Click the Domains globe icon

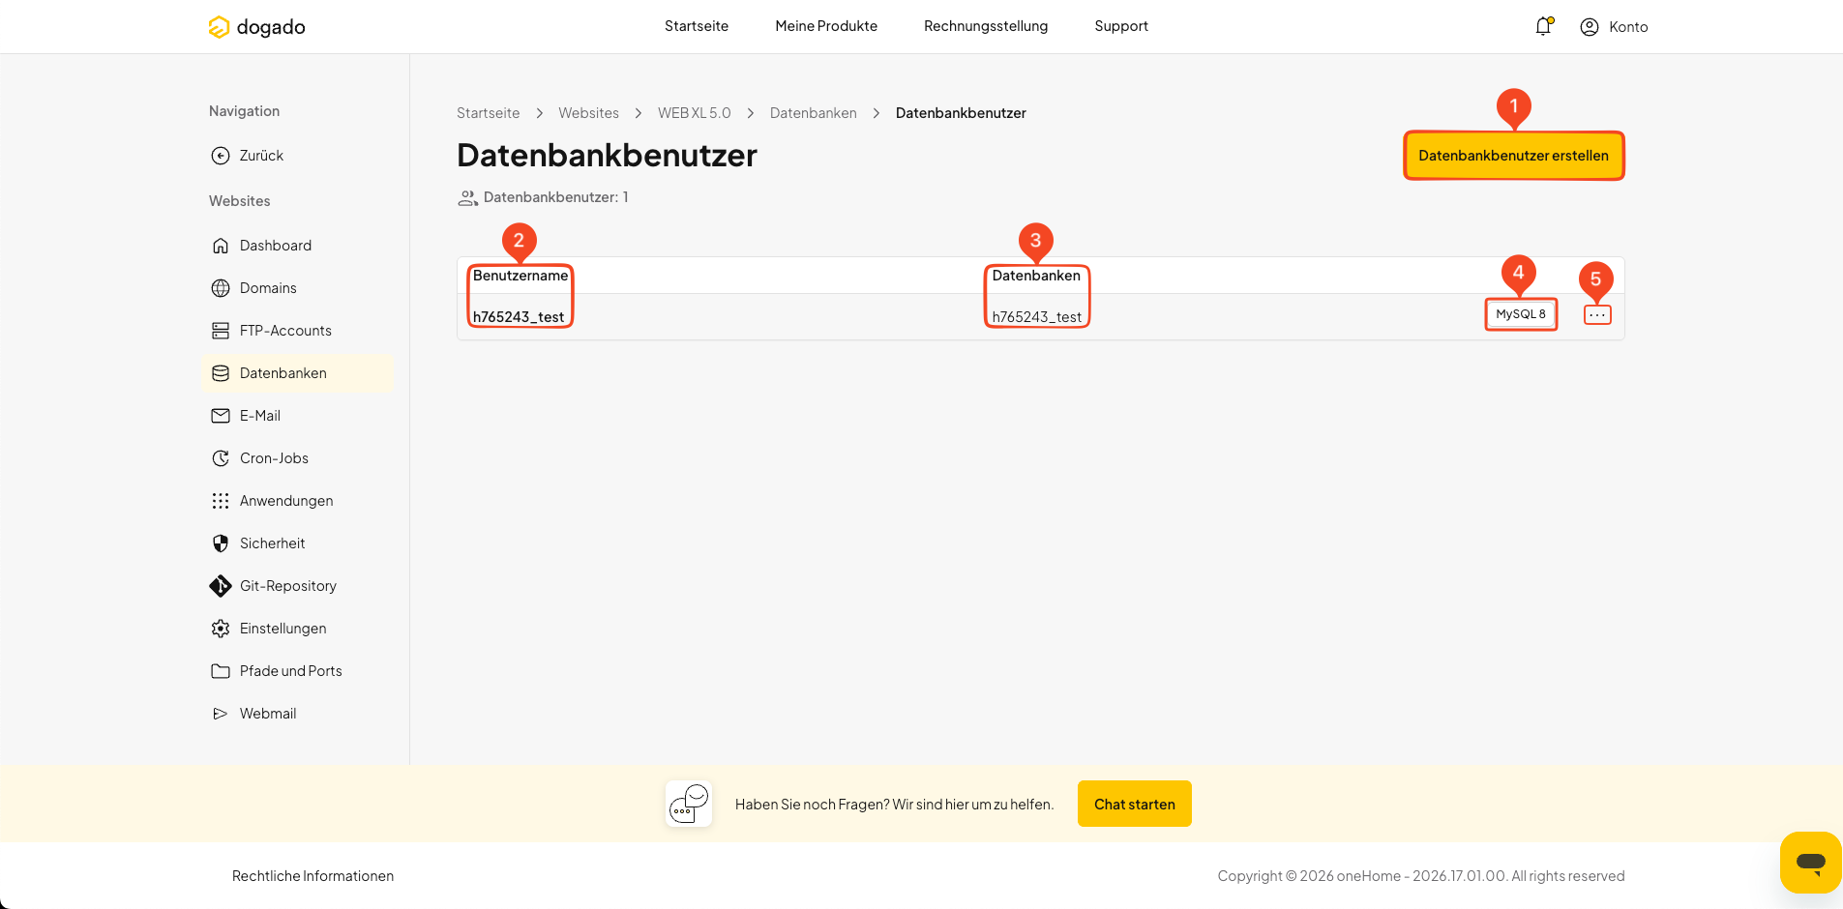click(221, 288)
